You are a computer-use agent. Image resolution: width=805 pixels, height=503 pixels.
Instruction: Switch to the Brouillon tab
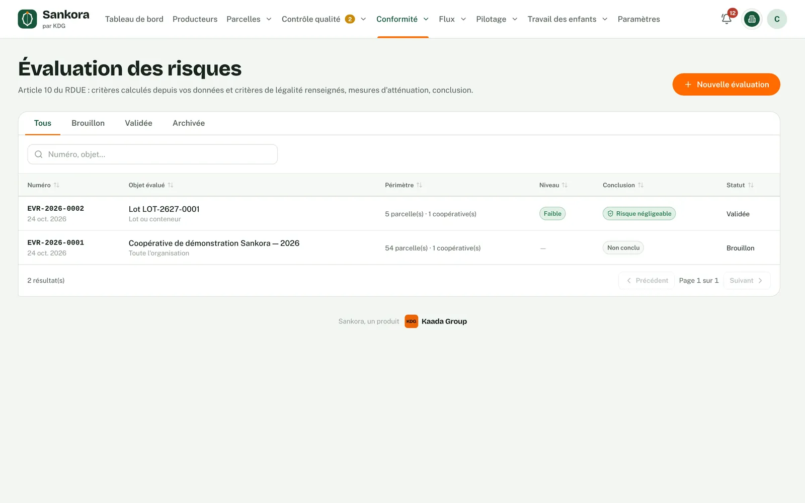tap(88, 123)
